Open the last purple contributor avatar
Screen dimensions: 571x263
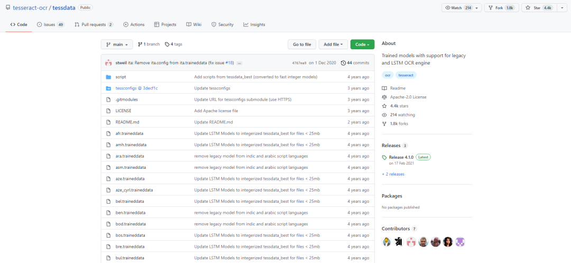[461, 242]
